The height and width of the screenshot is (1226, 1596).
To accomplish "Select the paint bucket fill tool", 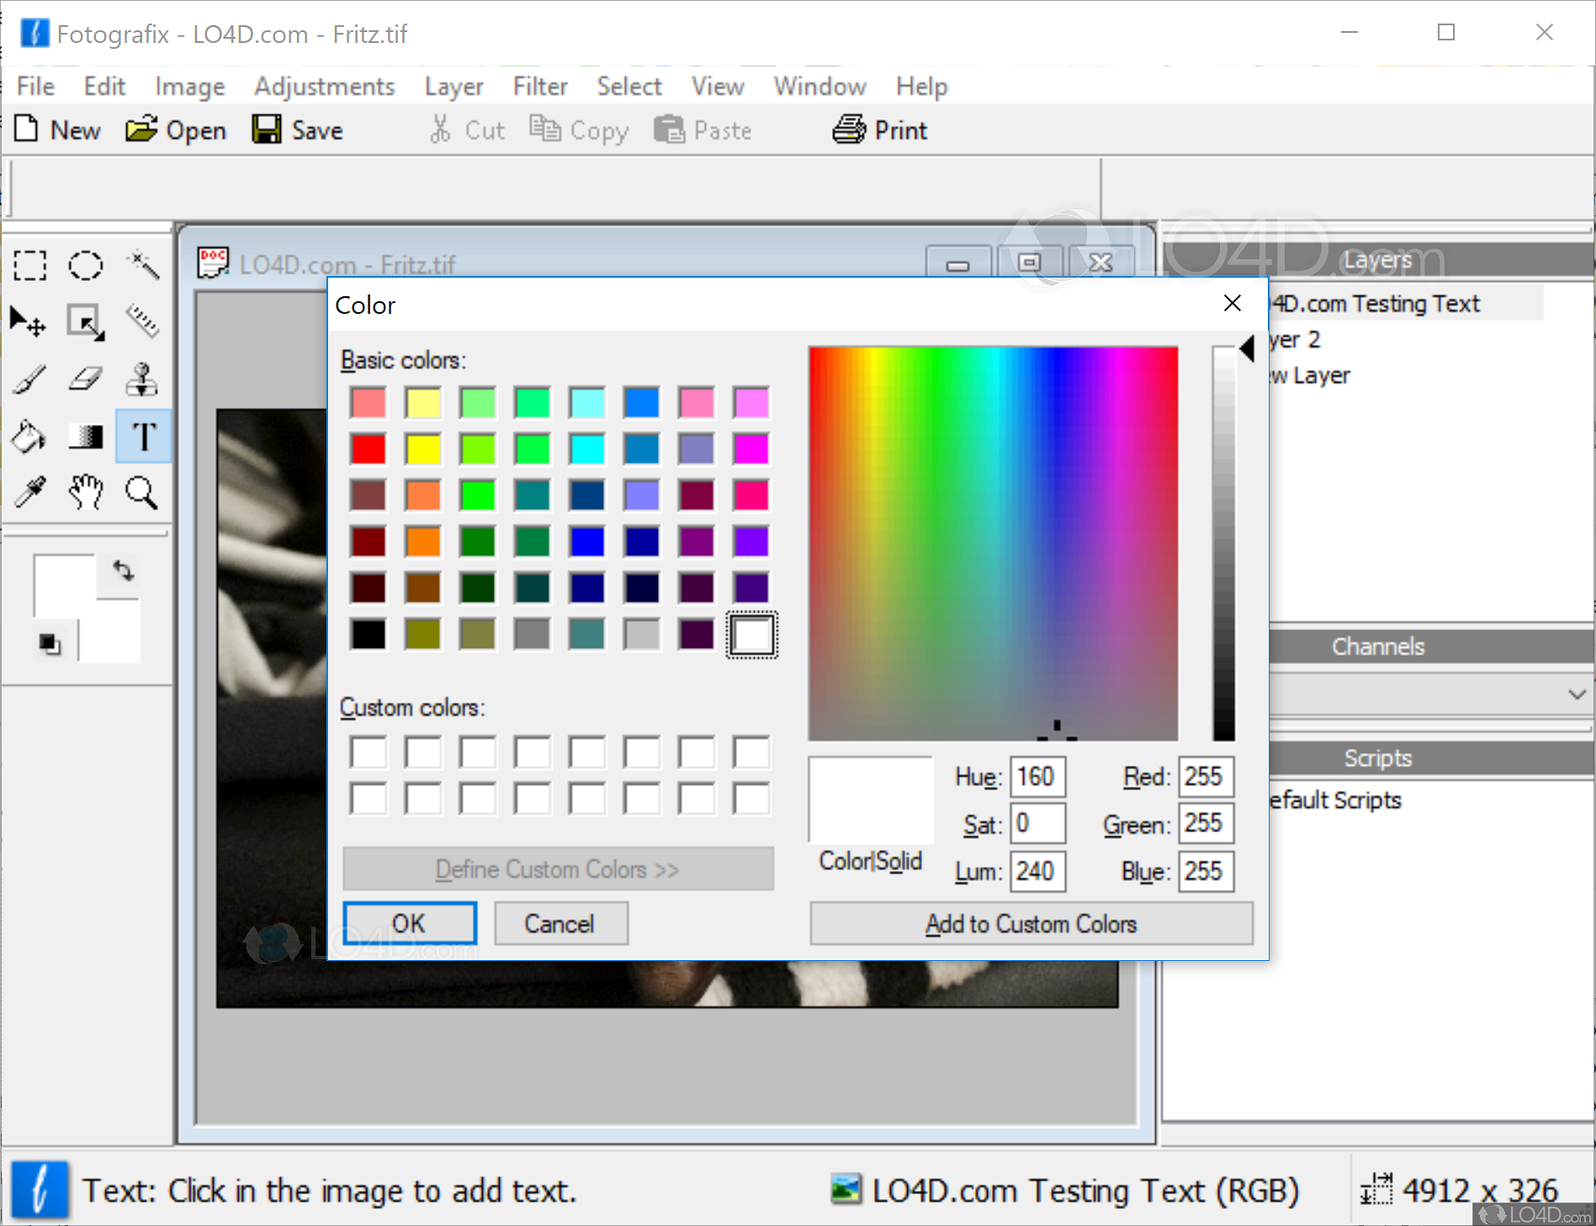I will tap(29, 437).
